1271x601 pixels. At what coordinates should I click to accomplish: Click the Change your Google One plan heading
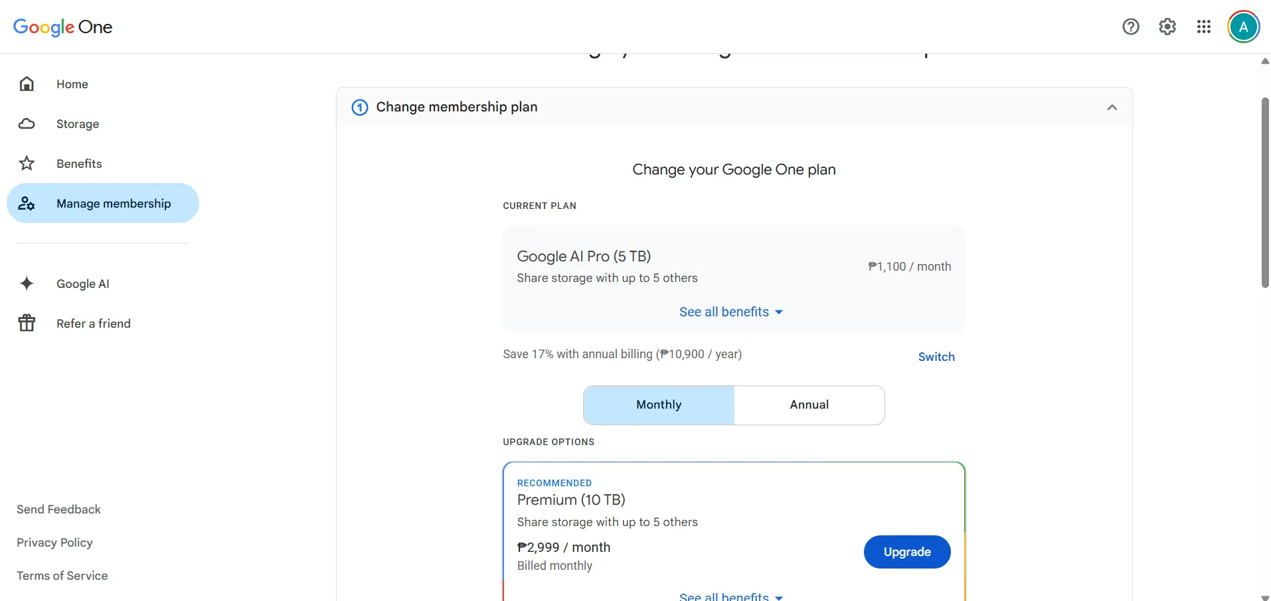[x=734, y=169]
